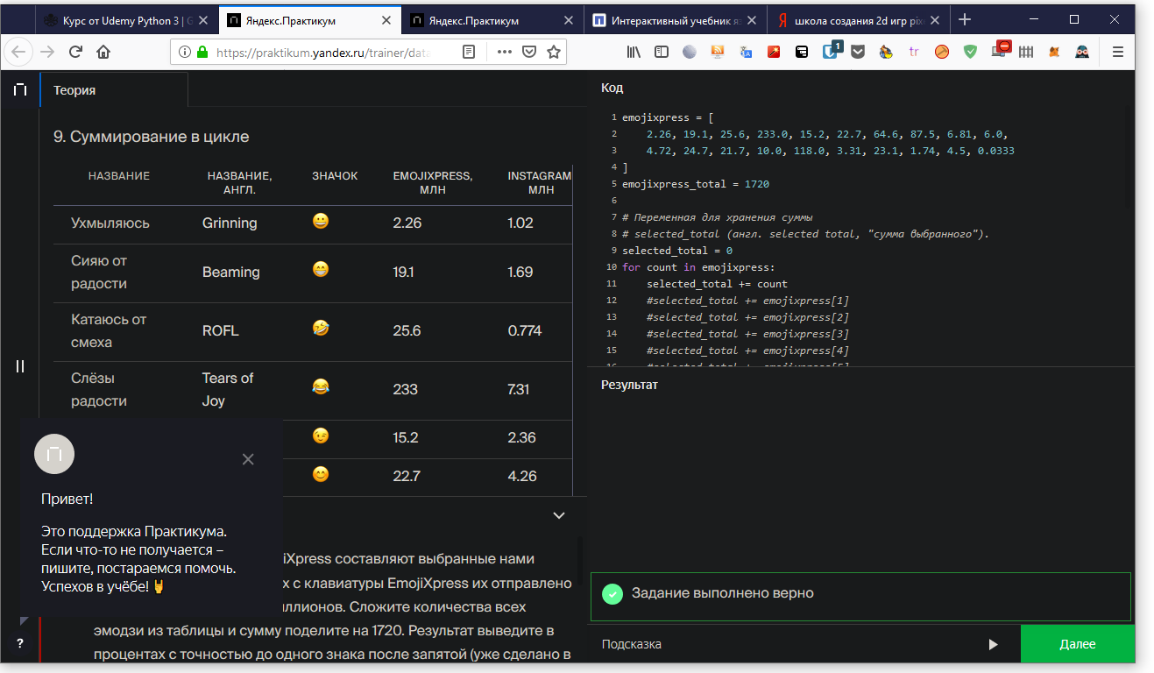Image resolution: width=1154 pixels, height=673 pixels.
Task: Click the heading '9. Суммирование в цикле'
Action: pyautogui.click(x=151, y=137)
